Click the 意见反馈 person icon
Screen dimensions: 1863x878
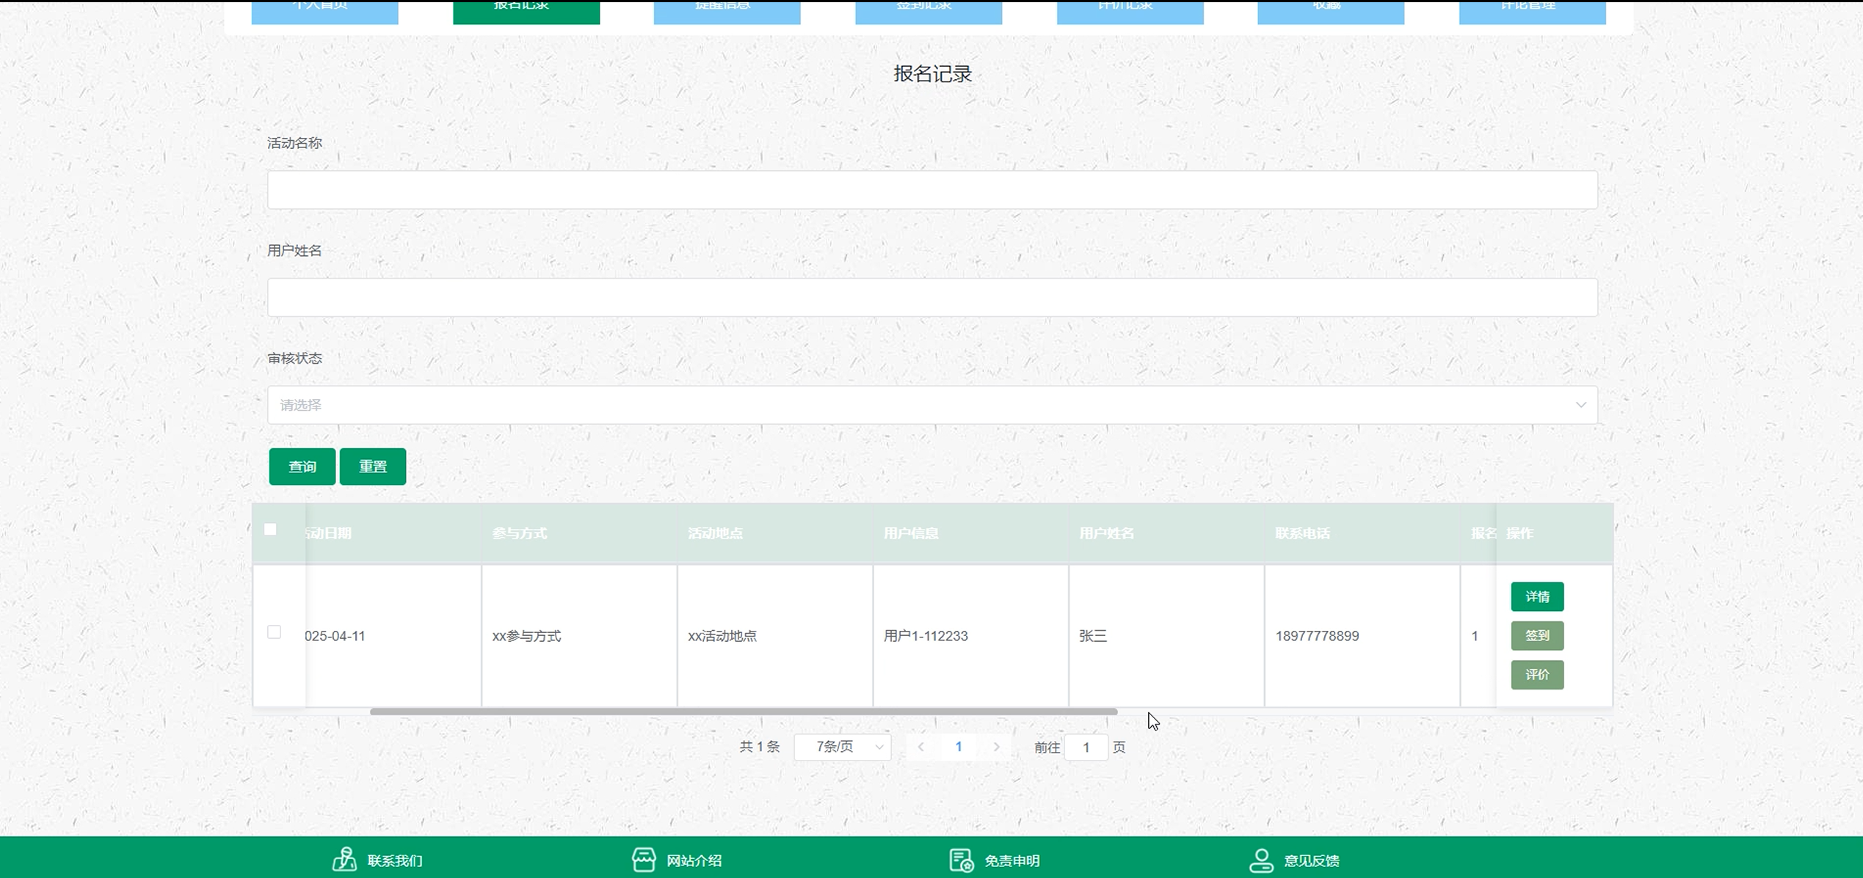coord(1261,860)
